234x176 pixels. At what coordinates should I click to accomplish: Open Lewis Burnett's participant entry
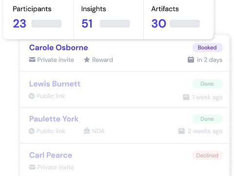pyautogui.click(x=55, y=84)
